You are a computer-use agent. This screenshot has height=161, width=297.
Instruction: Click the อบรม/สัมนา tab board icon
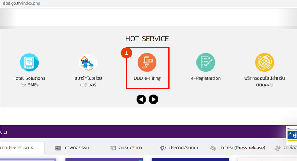112,148
